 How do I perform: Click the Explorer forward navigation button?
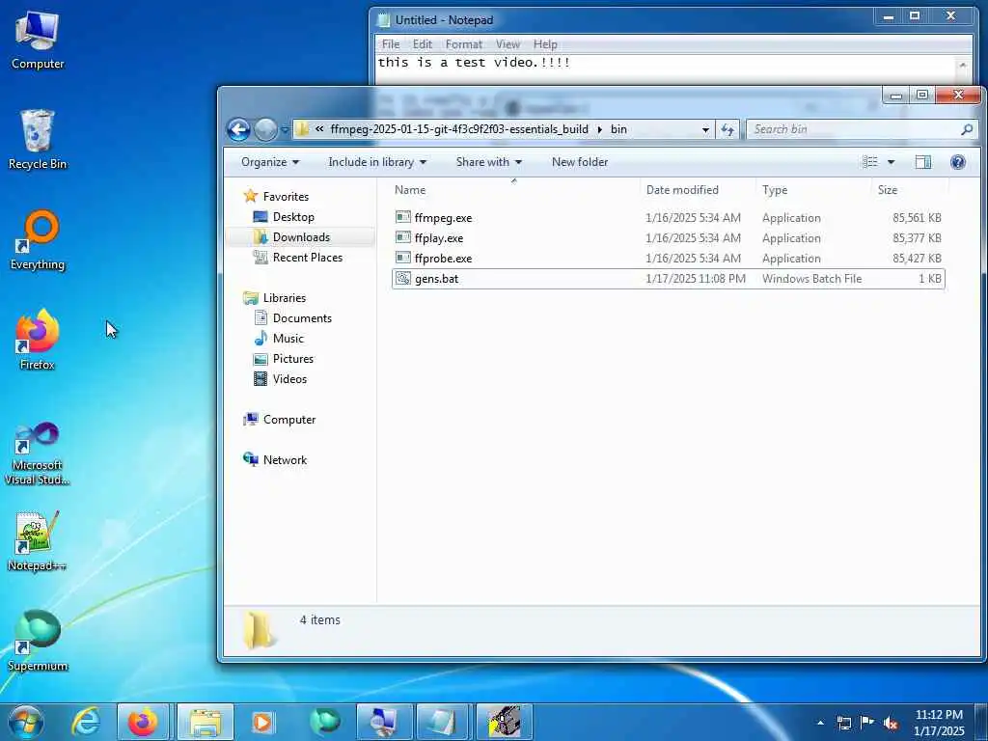tap(266, 130)
